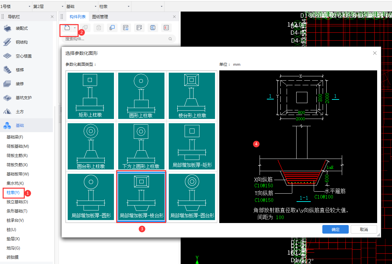This screenshot has height=264, width=392.
Task: Open the 楼梯 navigation category
Action: pyautogui.click(x=20, y=70)
